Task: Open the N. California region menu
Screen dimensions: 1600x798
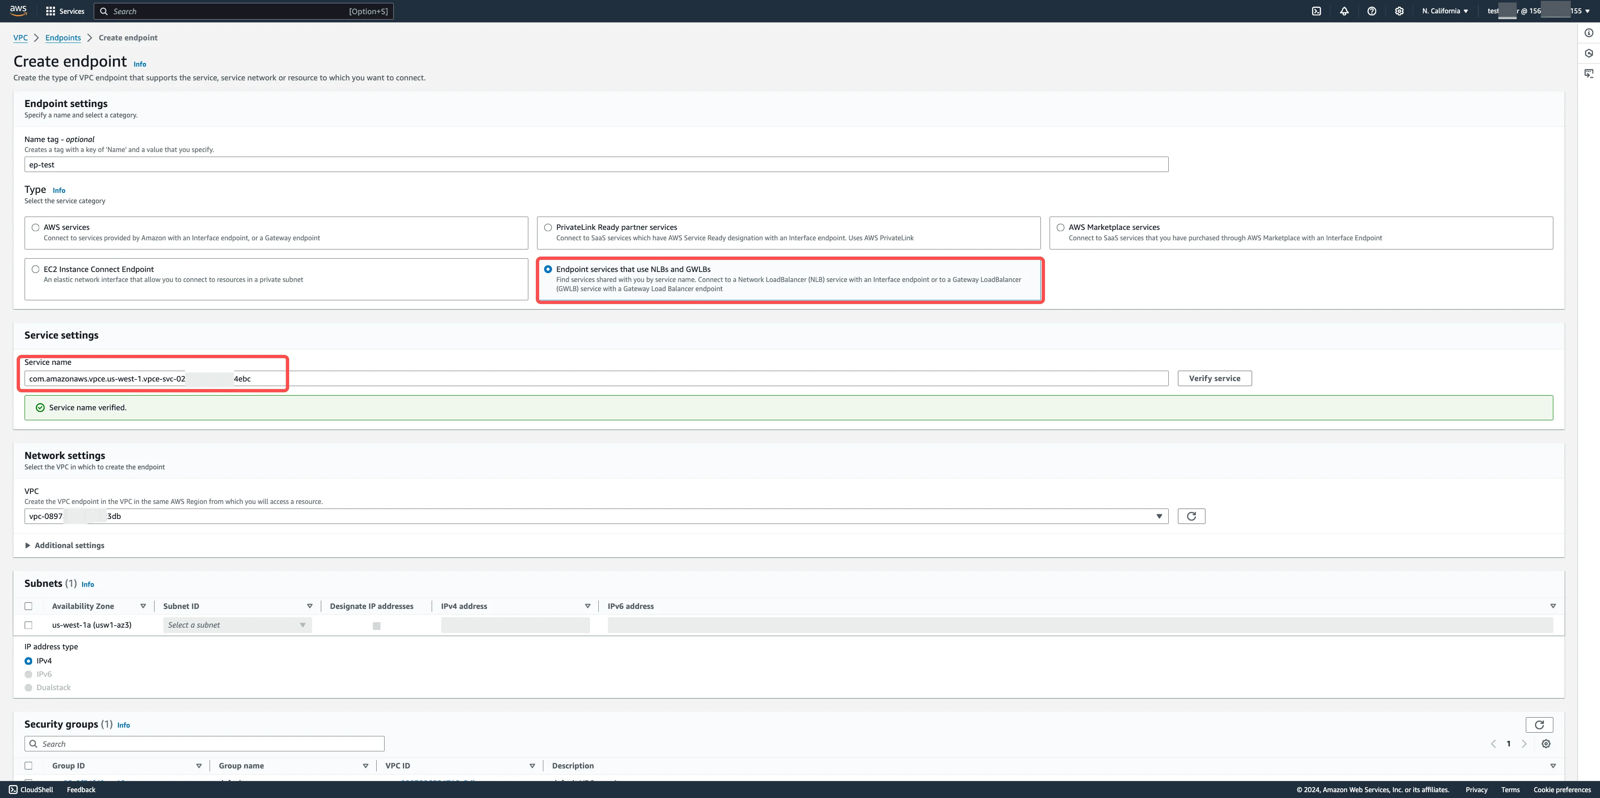Action: coord(1445,11)
